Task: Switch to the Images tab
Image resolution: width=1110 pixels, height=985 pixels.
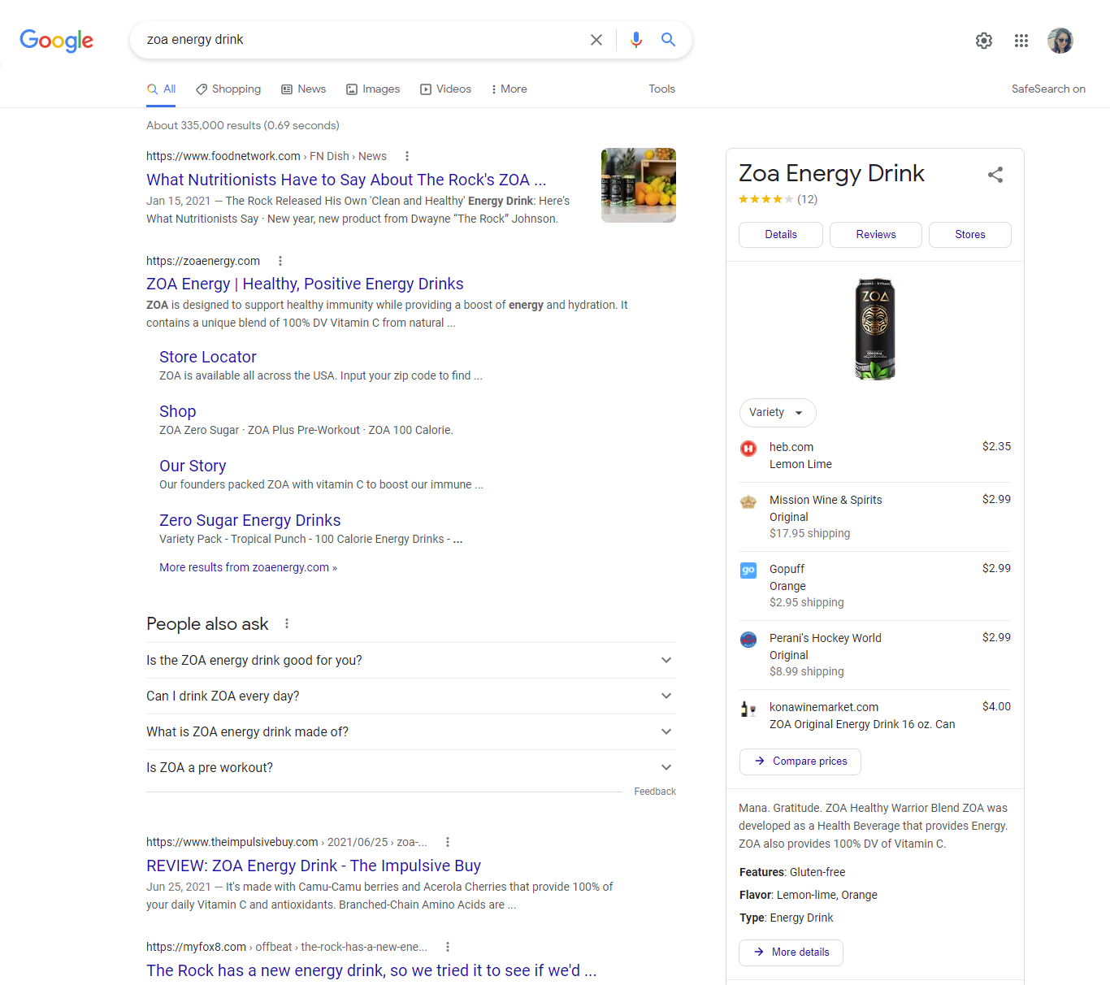Action: [x=373, y=89]
